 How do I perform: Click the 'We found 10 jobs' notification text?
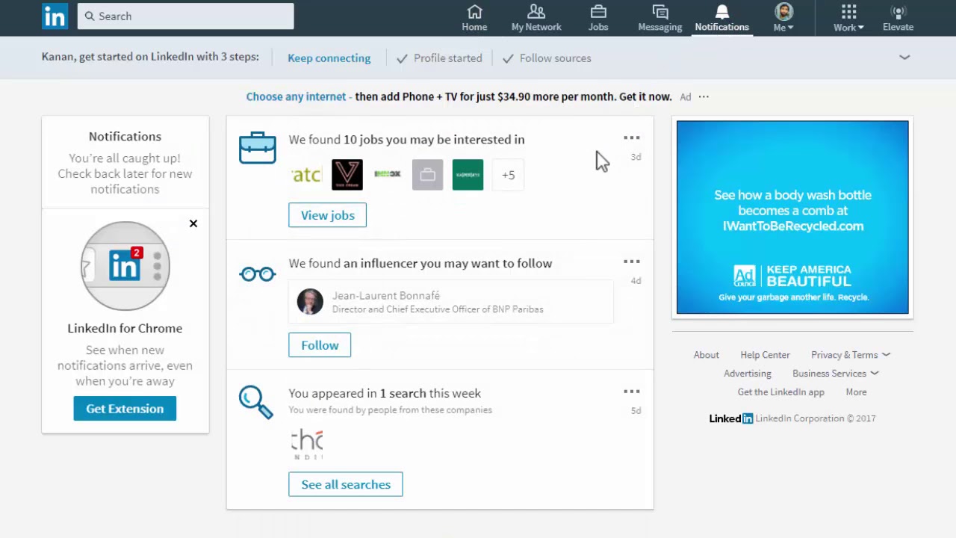coord(406,140)
